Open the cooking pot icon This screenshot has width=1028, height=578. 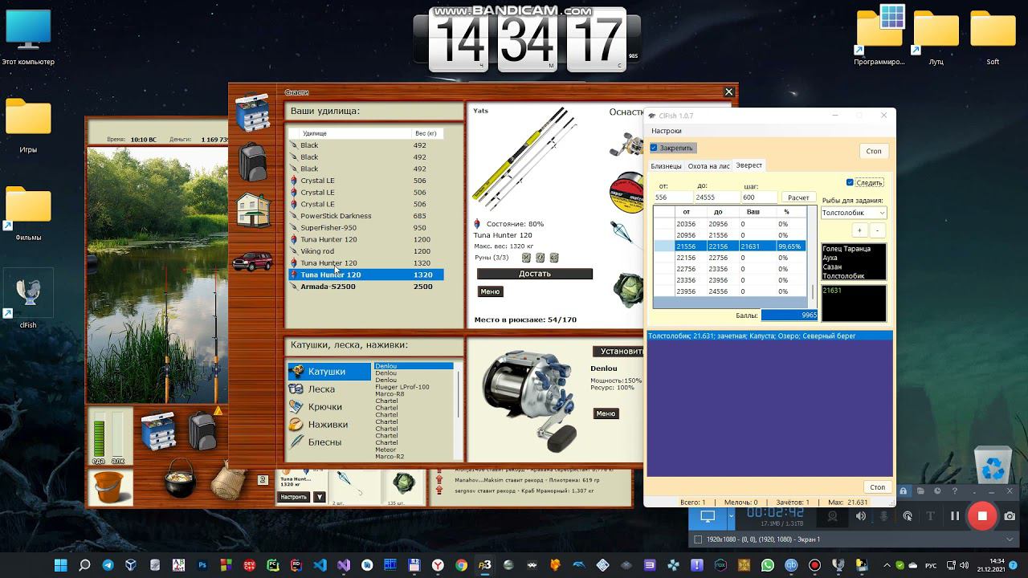[x=180, y=479]
